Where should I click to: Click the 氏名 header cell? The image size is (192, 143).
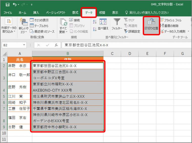20,60
